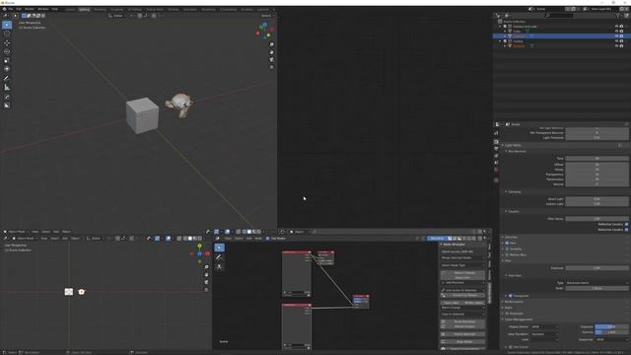Image resolution: width=631 pixels, height=355 pixels.
Task: Select the Scale tool in left toolbar
Action: [x=7, y=60]
